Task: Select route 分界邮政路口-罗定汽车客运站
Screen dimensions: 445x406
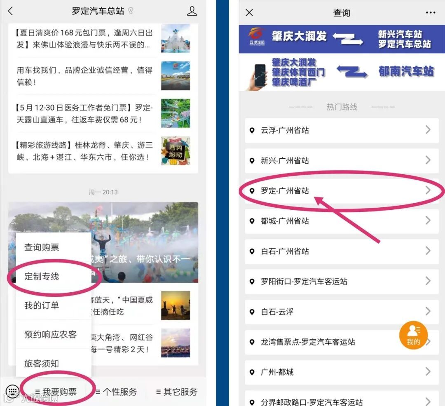Action: [342, 399]
